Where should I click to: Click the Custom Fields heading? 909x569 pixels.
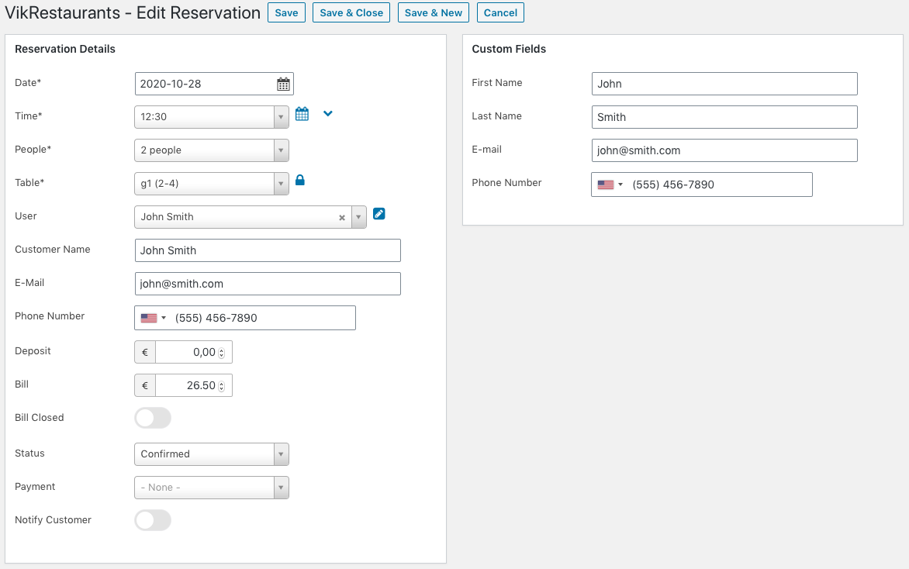pos(509,50)
